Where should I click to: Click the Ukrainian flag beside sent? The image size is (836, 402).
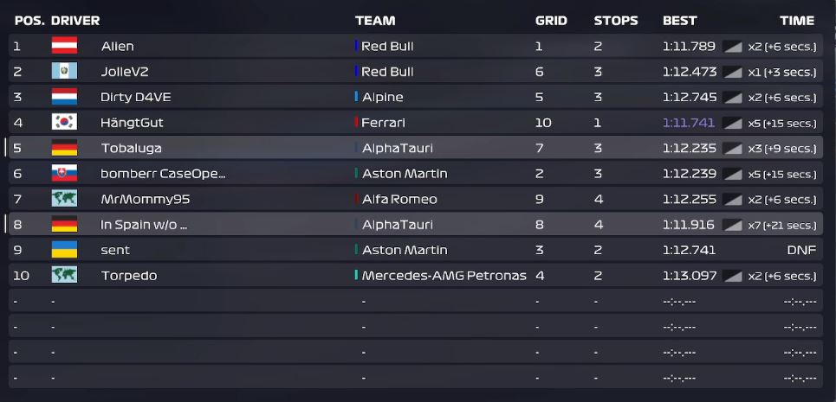(64, 250)
